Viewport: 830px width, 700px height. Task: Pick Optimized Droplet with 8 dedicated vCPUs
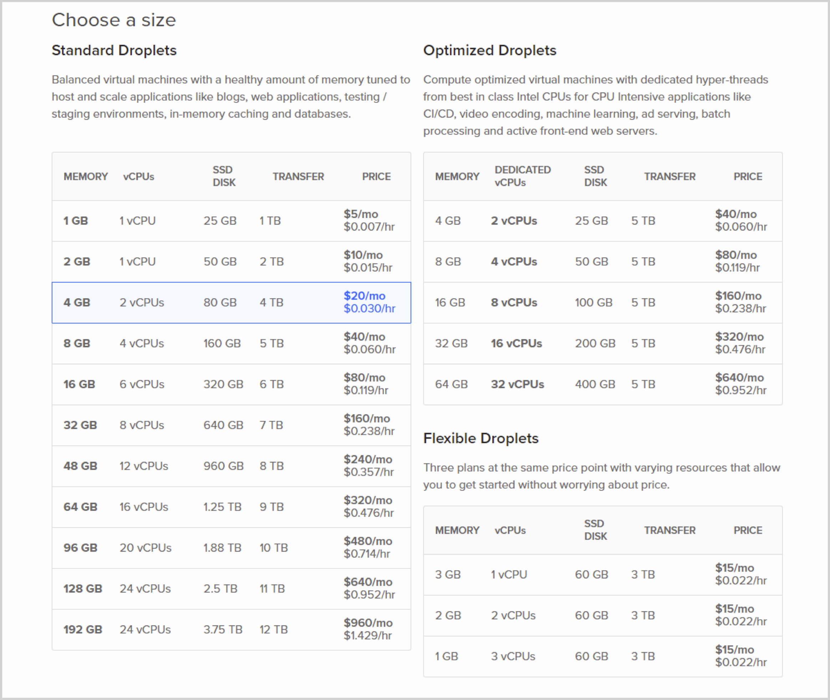click(603, 303)
